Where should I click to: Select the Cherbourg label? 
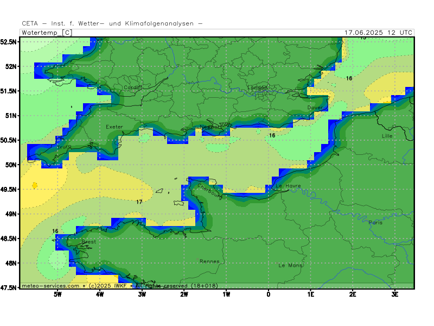[x=210, y=192]
